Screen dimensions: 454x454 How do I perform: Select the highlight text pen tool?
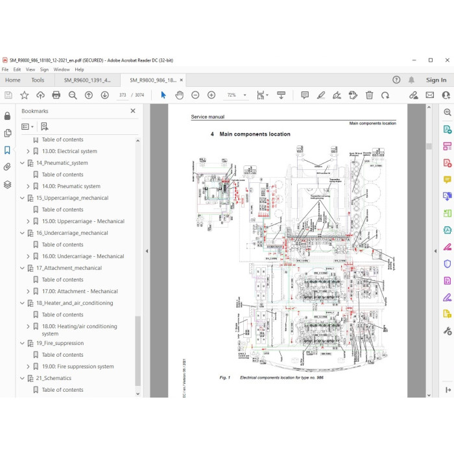pos(321,95)
